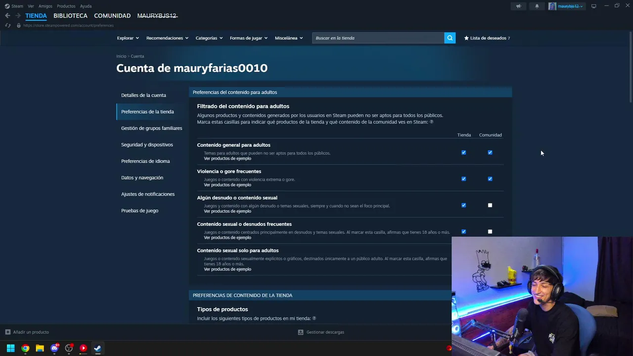Uncheck Comunidad for Contenido general para adultos
The height and width of the screenshot is (356, 633).
click(x=490, y=152)
